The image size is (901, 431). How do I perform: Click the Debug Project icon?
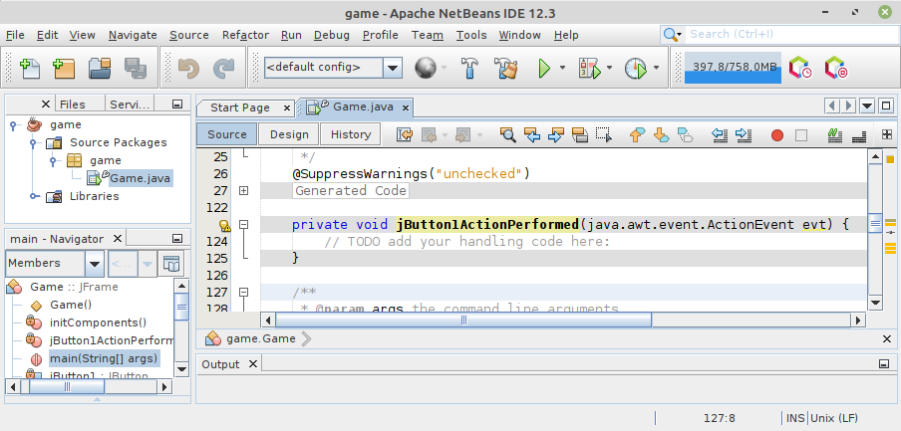[x=590, y=69]
